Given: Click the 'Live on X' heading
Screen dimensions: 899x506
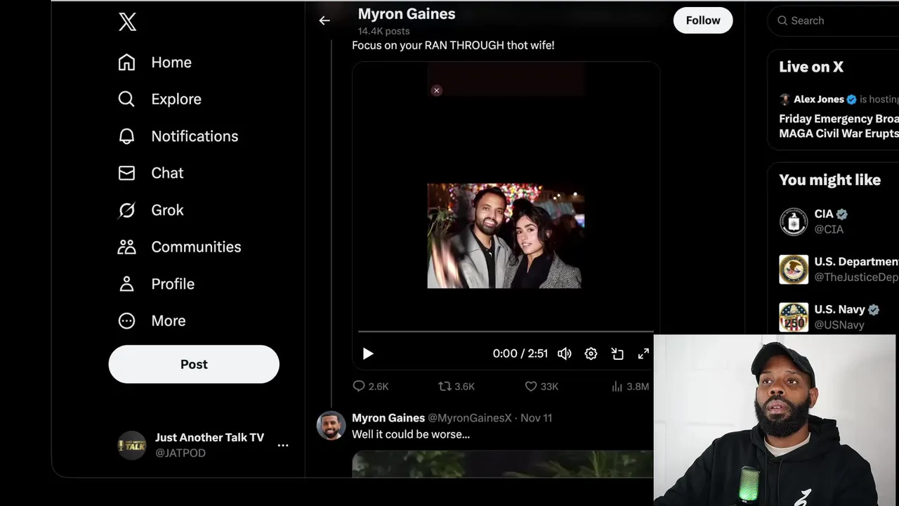Looking at the screenshot, I should pos(811,67).
